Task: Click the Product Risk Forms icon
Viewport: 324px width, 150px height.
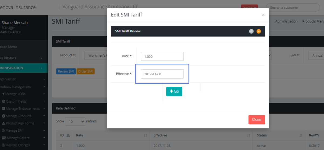Action: [4, 123]
